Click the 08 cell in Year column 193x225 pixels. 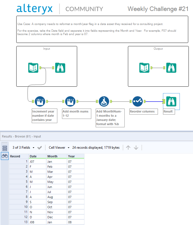76,222
